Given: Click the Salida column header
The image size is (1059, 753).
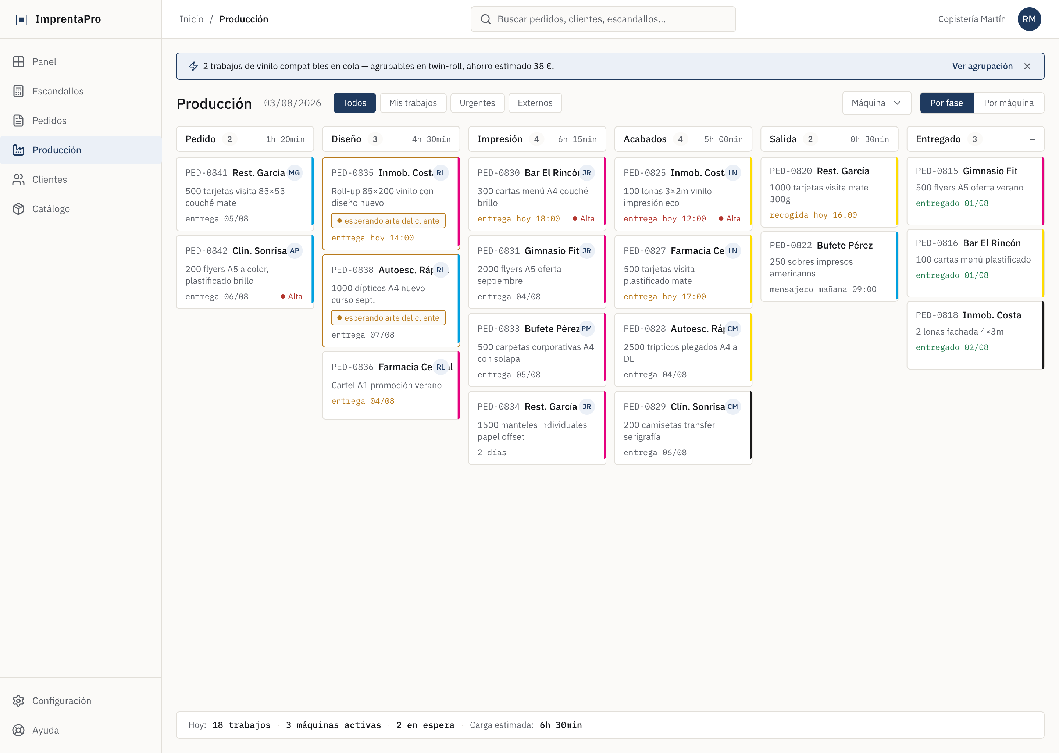Looking at the screenshot, I should 829,139.
